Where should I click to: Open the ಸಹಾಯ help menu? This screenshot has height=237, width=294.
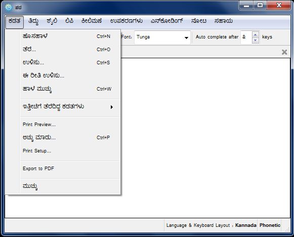(x=224, y=21)
